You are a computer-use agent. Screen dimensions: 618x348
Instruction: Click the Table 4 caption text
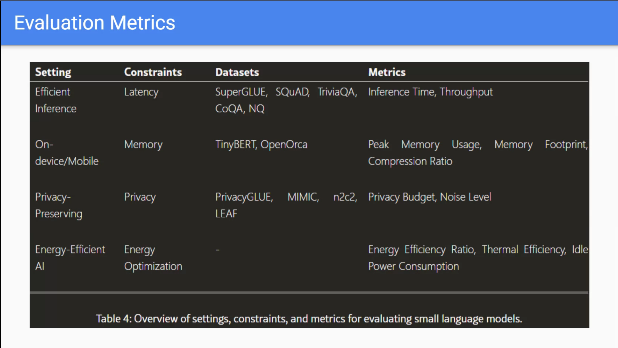coord(309,319)
